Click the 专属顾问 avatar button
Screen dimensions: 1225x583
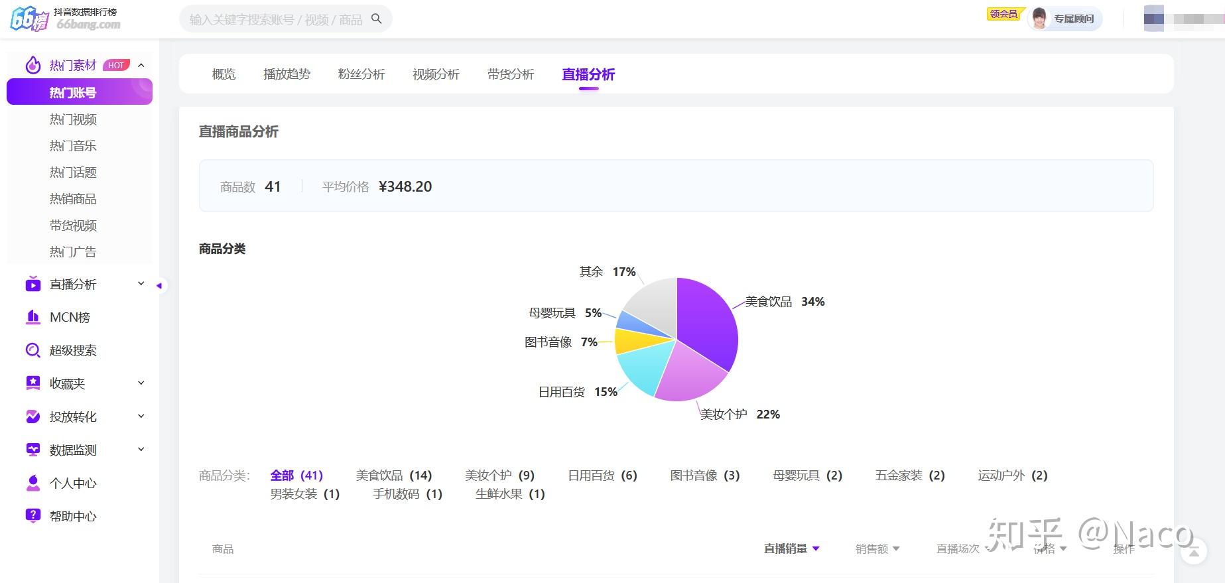click(1064, 19)
